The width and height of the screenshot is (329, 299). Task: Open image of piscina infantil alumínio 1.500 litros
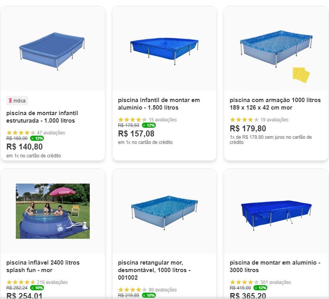pyautogui.click(x=164, y=50)
